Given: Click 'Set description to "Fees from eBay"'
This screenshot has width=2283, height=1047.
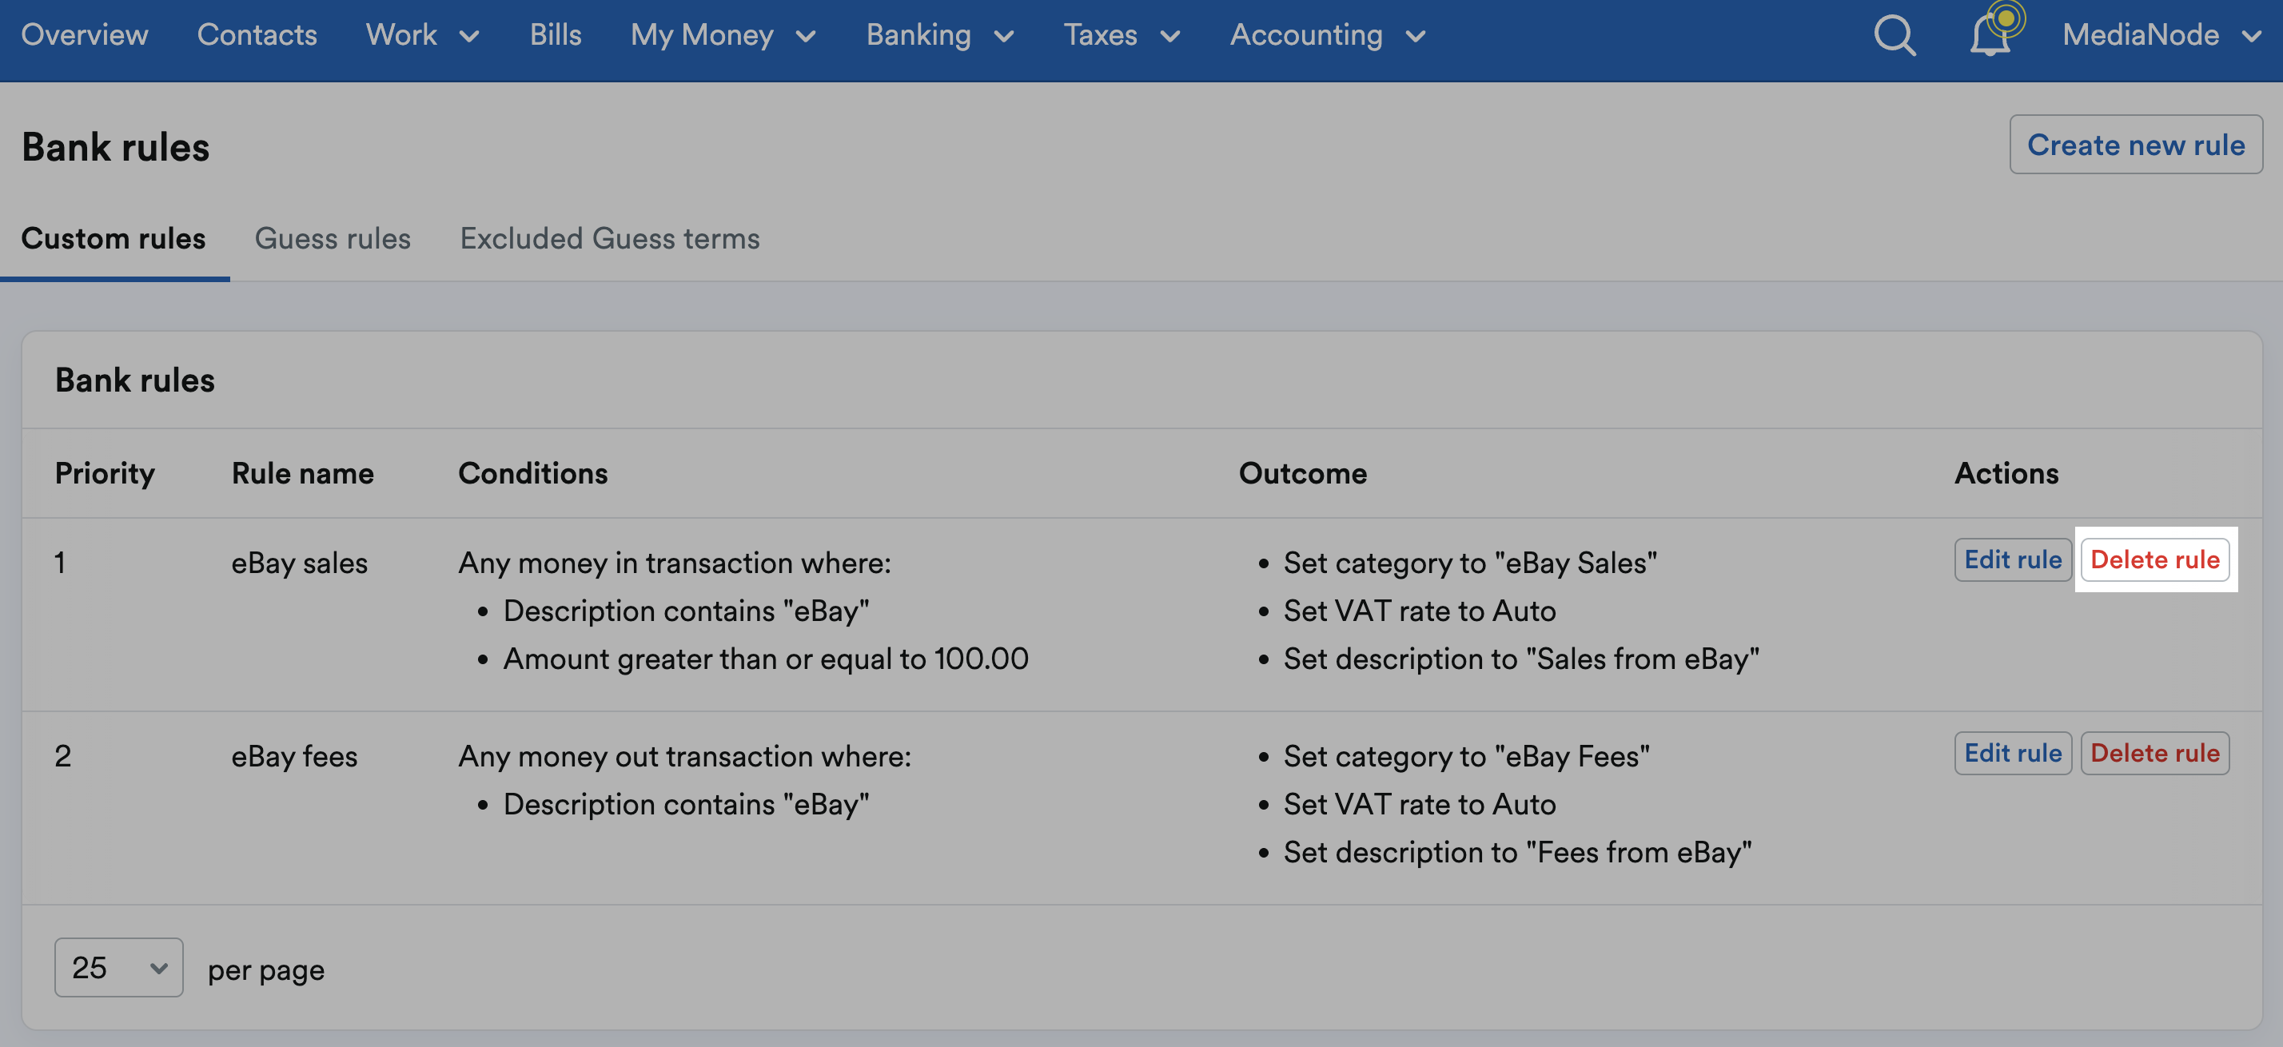Looking at the screenshot, I should click(1518, 851).
